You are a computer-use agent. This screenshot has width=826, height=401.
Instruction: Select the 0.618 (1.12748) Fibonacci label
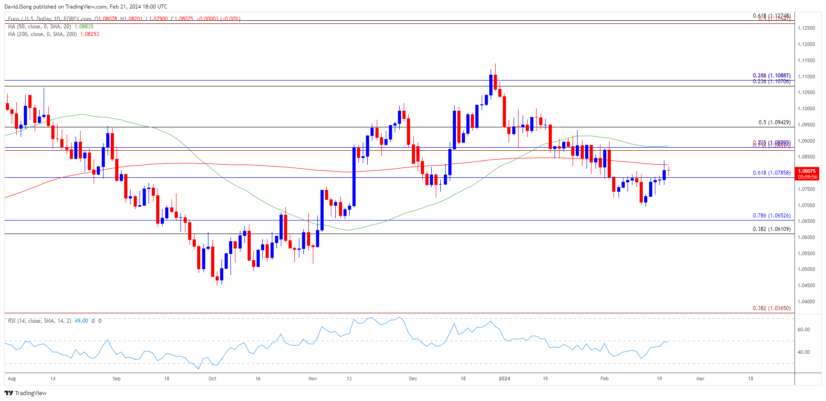(772, 15)
